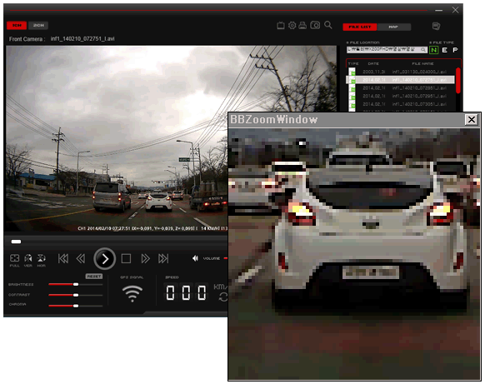Select file inf1_140210_073051_I.avi in list
The width and height of the screenshot is (485, 384).
[401, 104]
